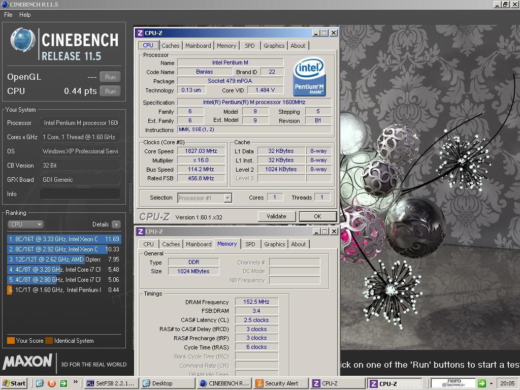The width and height of the screenshot is (520, 390).
Task: Switch to Caches tab in upper CPU-Z window
Action: coord(171,46)
